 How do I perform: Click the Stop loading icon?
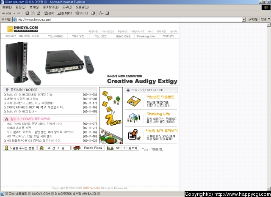click(x=27, y=13)
